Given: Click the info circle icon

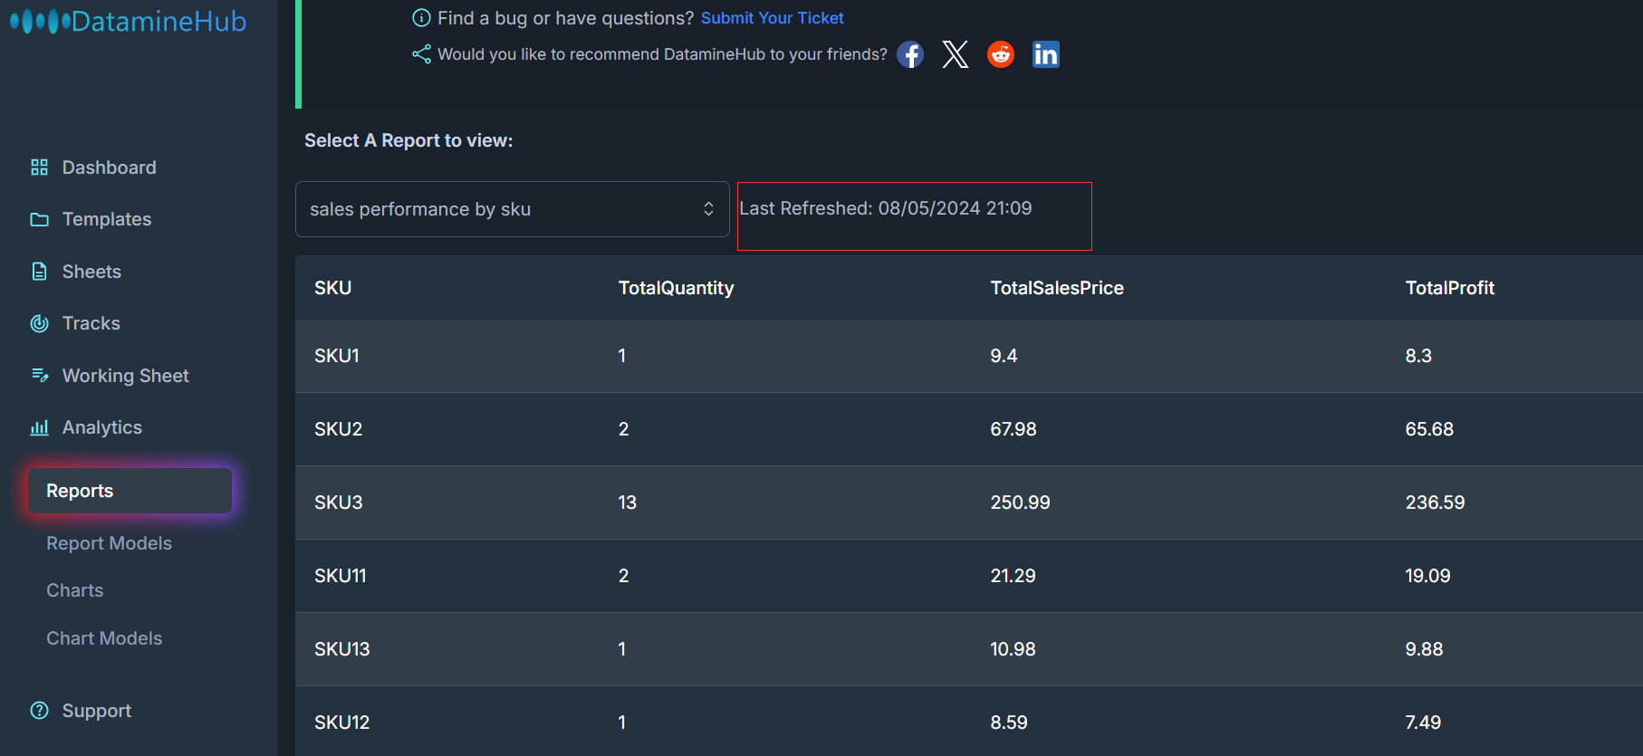Looking at the screenshot, I should [x=421, y=18].
